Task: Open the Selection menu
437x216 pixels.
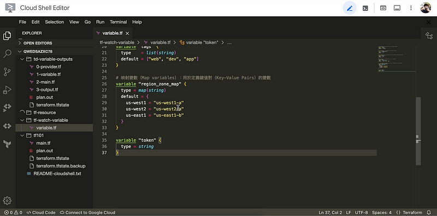Action: tap(54, 22)
